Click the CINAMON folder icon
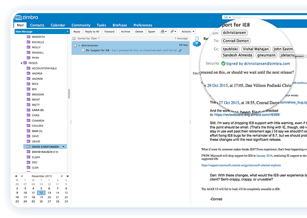Viewport: 307px width, 218px height. [29, 120]
